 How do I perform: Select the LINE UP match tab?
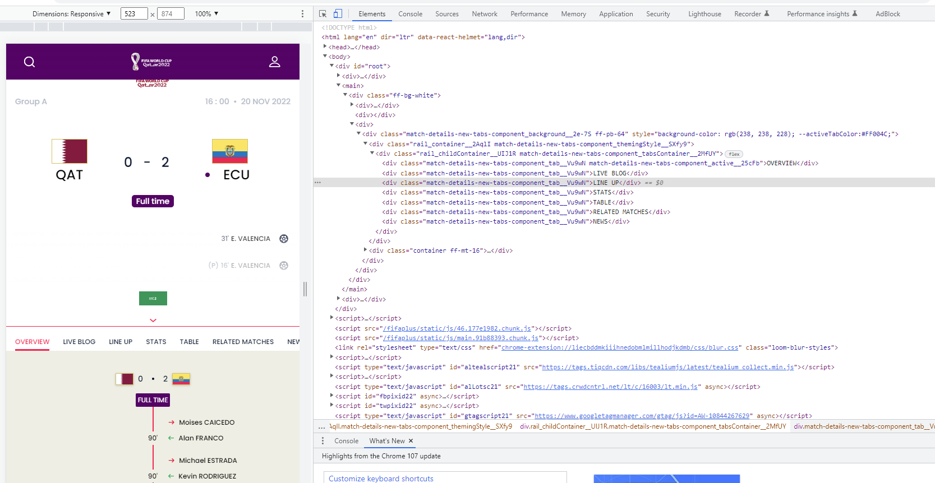(x=121, y=342)
